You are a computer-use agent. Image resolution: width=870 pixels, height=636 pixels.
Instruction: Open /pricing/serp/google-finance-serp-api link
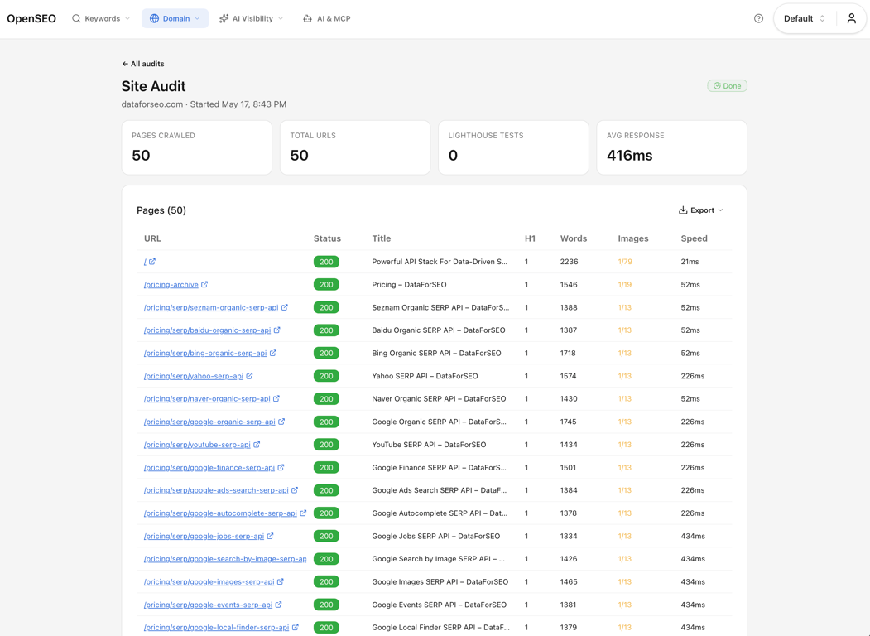point(209,467)
